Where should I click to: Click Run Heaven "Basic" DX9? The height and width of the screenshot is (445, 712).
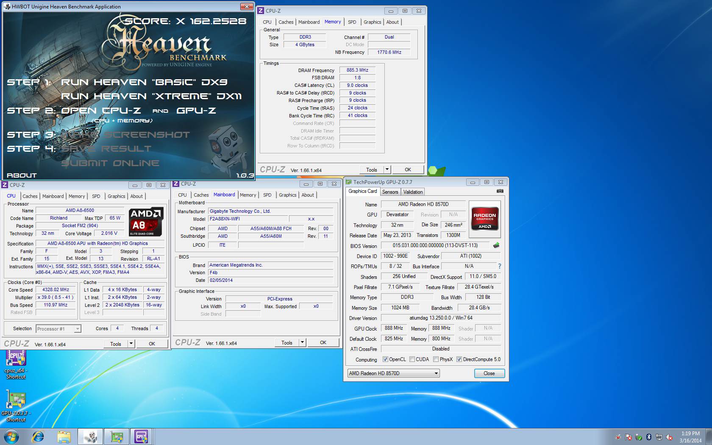point(144,82)
